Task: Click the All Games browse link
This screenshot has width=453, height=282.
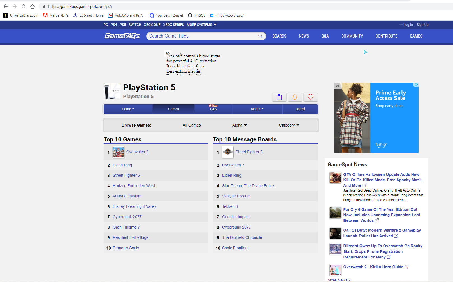Action: 192,125
